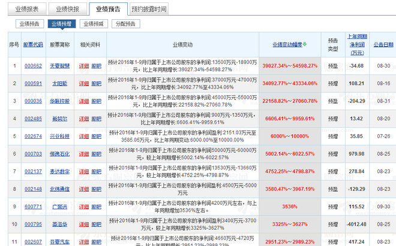Open stock code 002674
Viewport: 396px width, 246px height.
click(x=34, y=136)
